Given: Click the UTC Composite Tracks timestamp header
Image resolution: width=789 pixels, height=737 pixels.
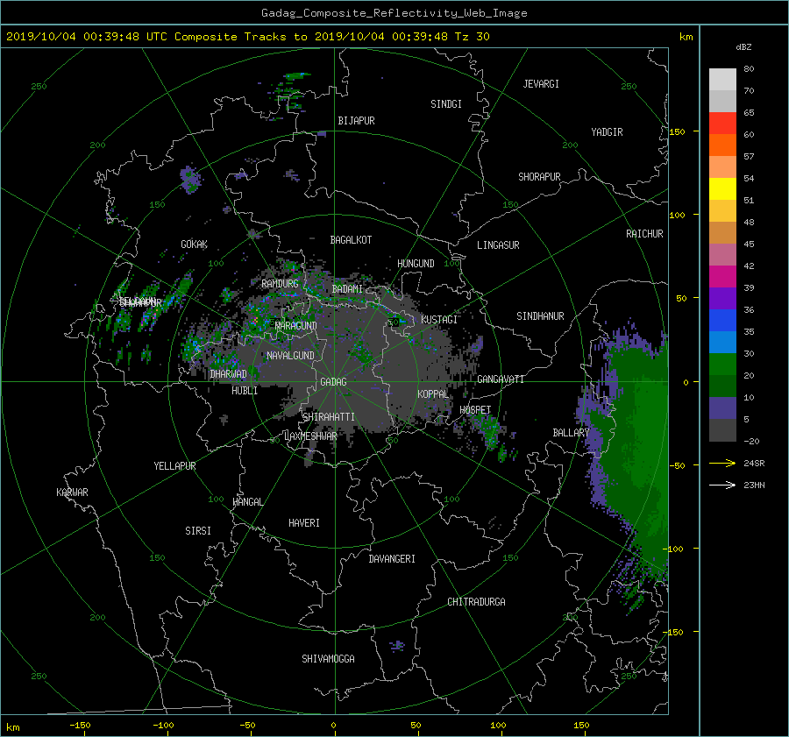Looking at the screenshot, I should [248, 37].
